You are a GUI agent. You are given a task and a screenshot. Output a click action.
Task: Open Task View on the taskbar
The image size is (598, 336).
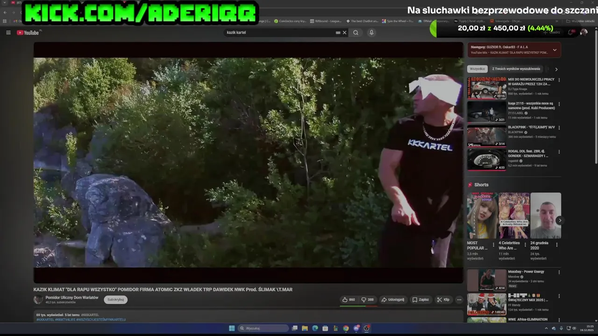[x=295, y=328]
